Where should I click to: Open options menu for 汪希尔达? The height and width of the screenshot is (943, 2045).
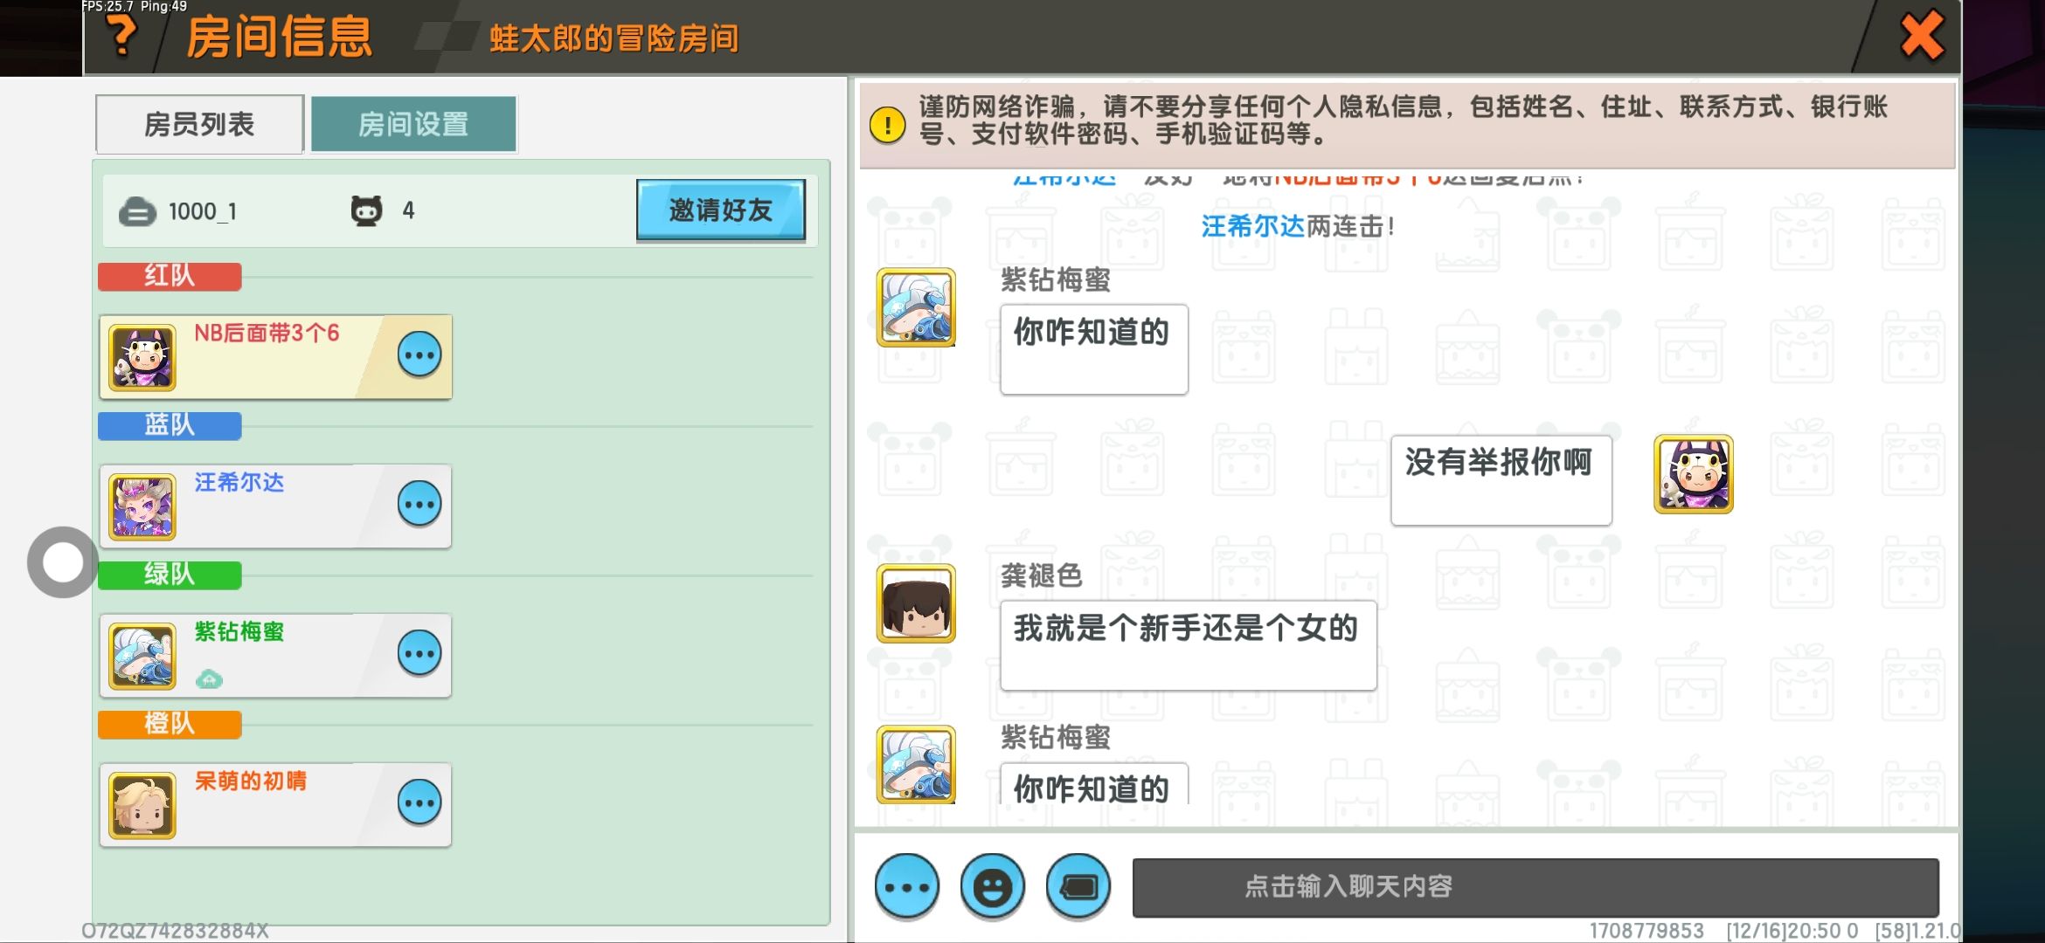pyautogui.click(x=419, y=505)
